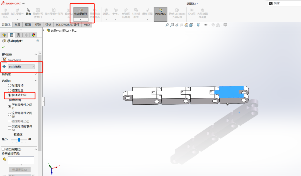The image size is (301, 176).
Task: Click the green checkmark to confirm
Action: [3, 47]
